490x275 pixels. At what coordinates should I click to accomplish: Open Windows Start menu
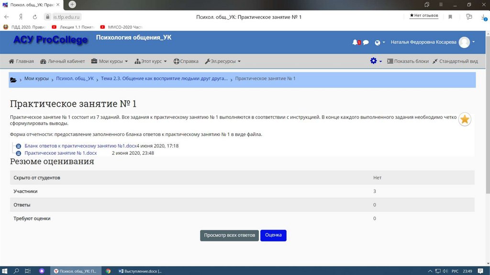tap(5, 271)
